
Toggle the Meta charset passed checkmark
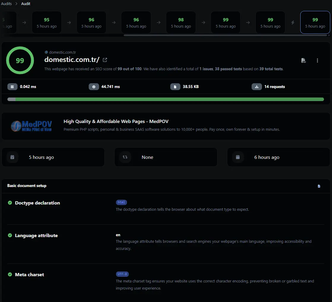tap(9, 274)
